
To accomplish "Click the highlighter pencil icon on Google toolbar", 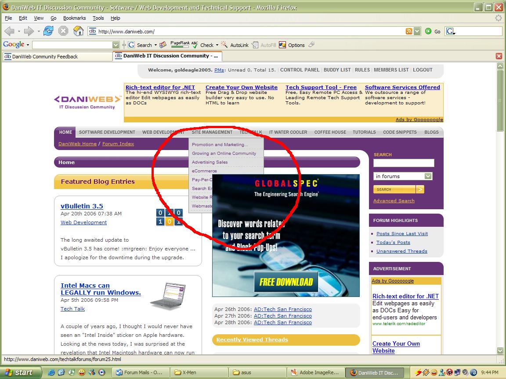I will (x=312, y=44).
